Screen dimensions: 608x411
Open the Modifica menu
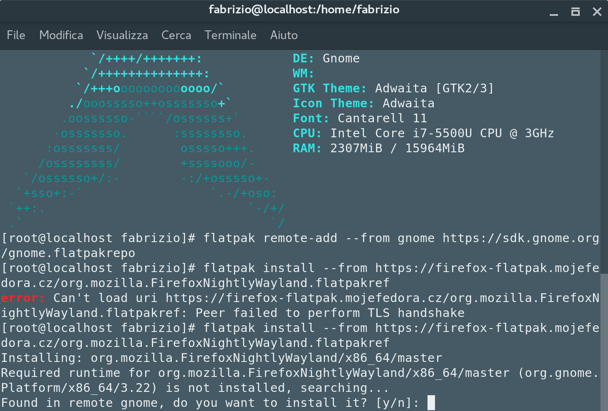click(61, 35)
